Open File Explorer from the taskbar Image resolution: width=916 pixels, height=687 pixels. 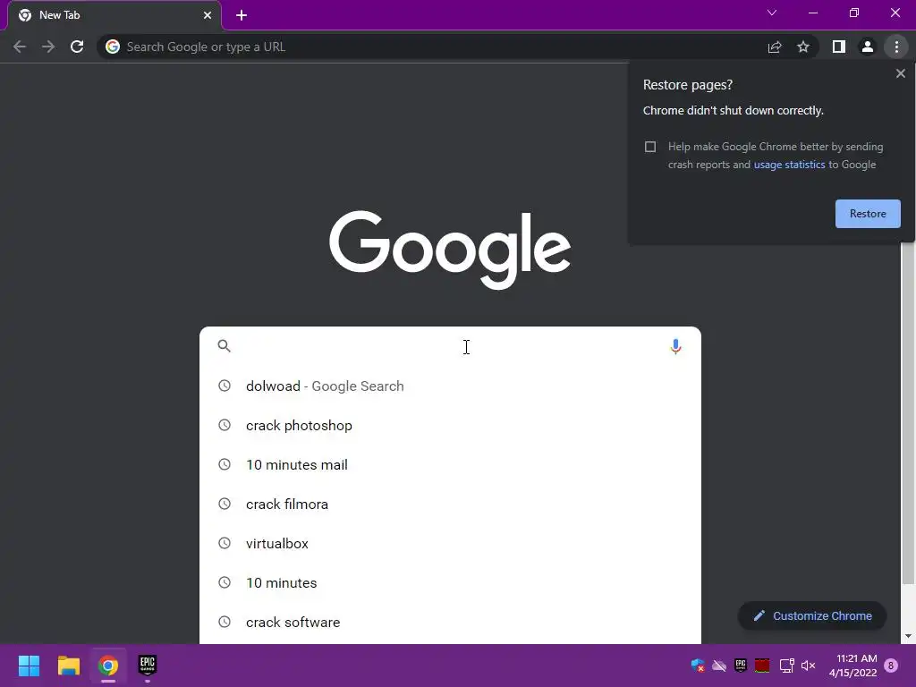point(68,666)
